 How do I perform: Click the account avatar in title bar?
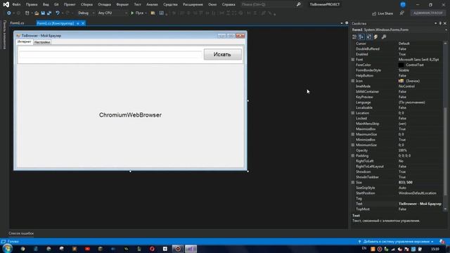click(x=403, y=4)
